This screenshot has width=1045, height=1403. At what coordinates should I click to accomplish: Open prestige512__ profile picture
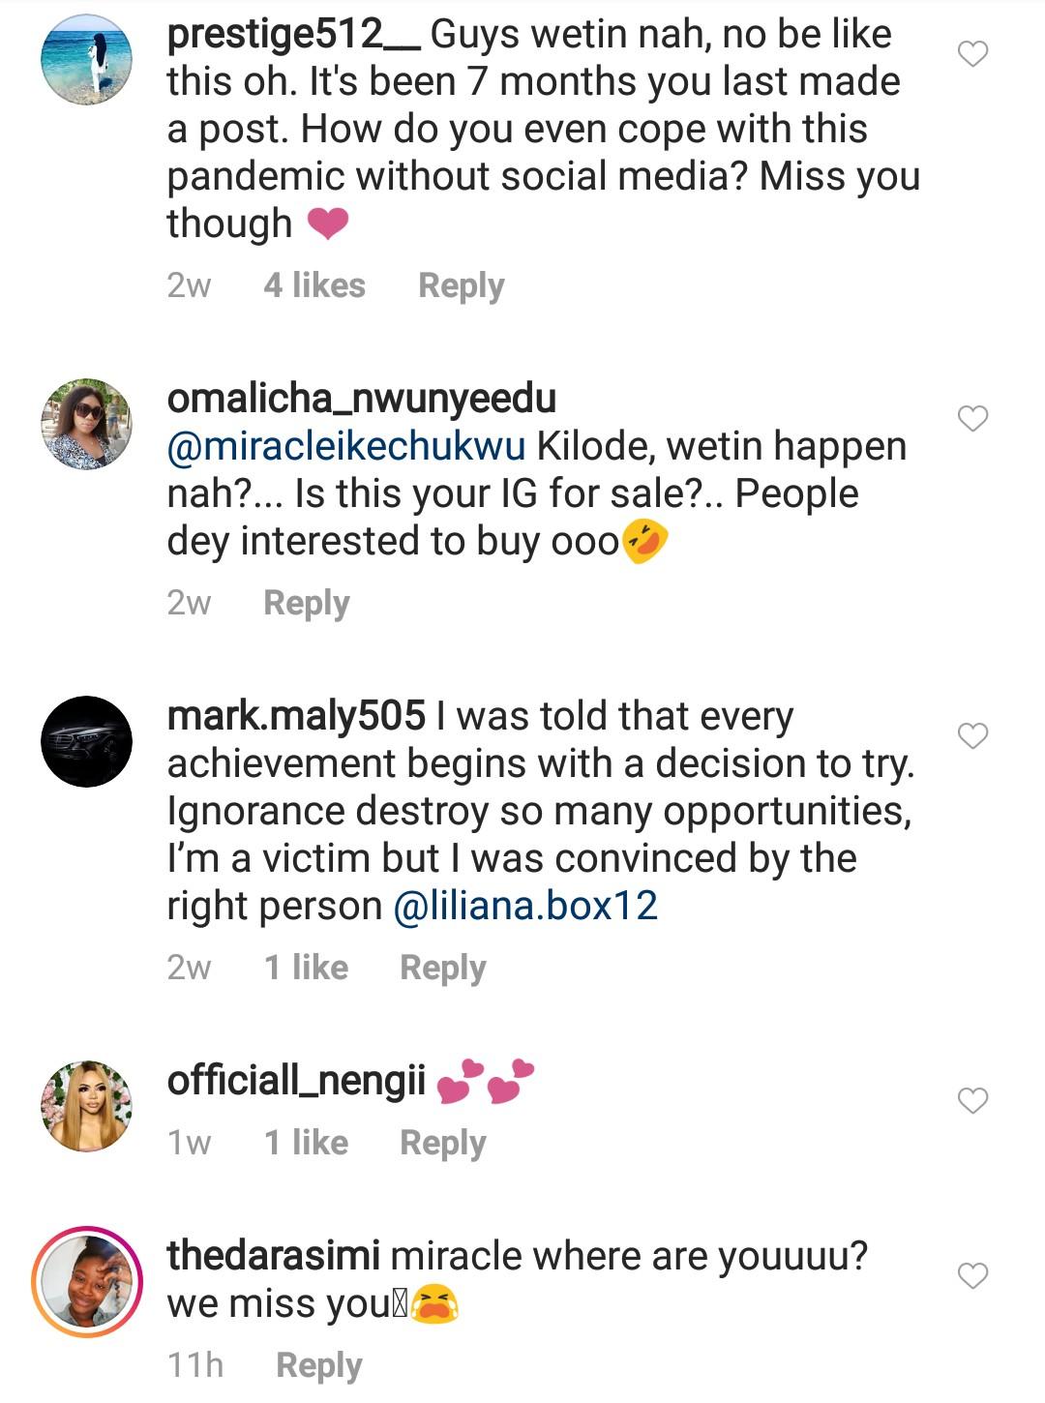(87, 59)
